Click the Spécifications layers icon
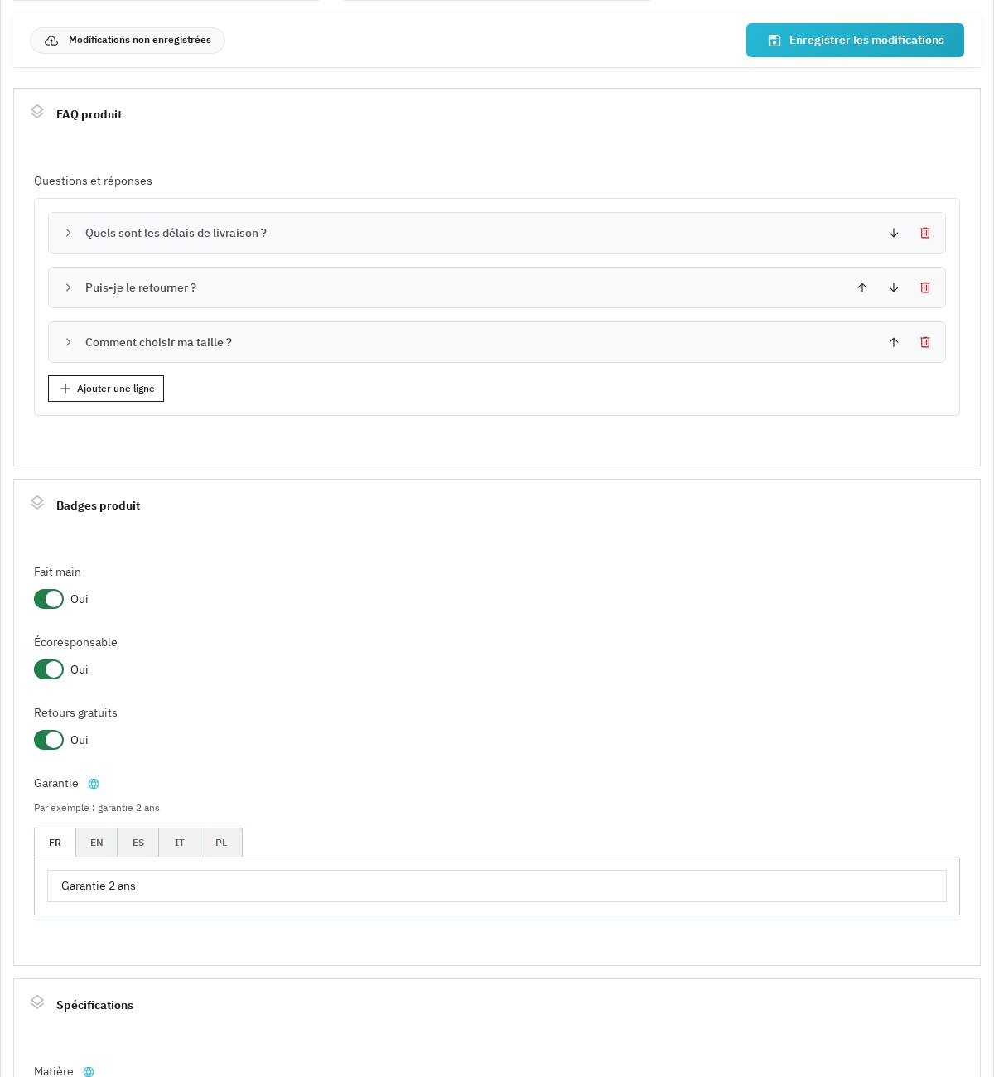The width and height of the screenshot is (994, 1077). (37, 1002)
